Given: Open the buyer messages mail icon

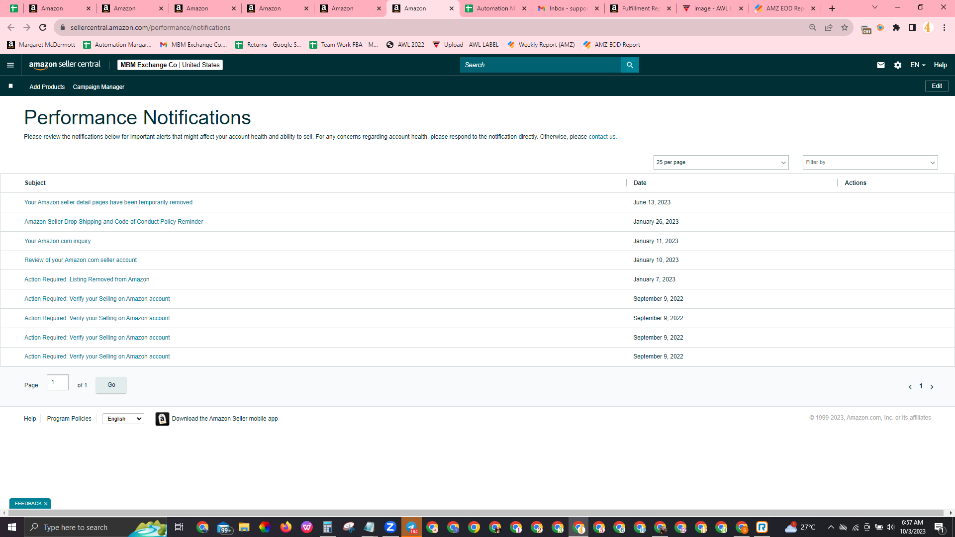Looking at the screenshot, I should (881, 65).
